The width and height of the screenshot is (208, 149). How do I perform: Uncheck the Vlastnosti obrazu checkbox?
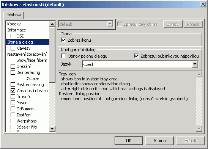[x=13, y=91]
